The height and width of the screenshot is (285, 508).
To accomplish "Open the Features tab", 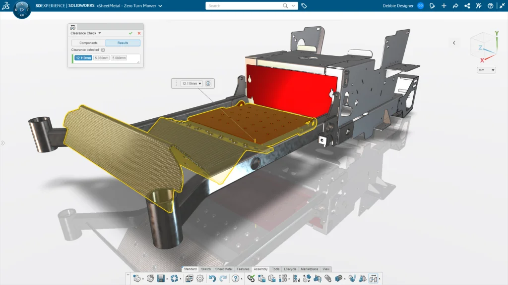I will (x=243, y=269).
